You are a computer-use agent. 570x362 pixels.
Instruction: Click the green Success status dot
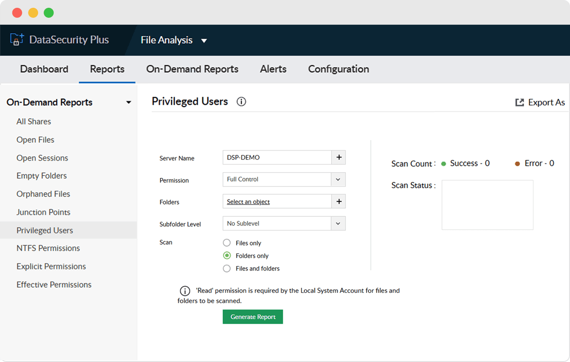click(443, 164)
